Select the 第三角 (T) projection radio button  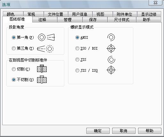click(14, 48)
